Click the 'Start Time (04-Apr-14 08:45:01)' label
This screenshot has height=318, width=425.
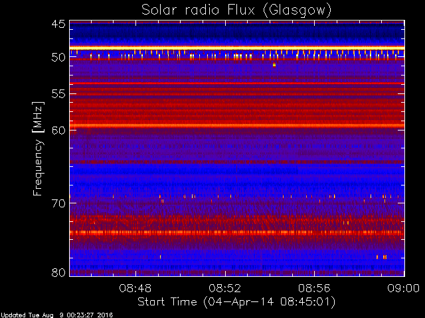pyautogui.click(x=236, y=301)
